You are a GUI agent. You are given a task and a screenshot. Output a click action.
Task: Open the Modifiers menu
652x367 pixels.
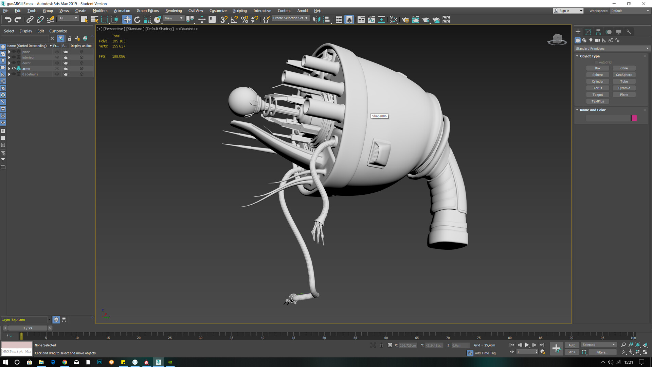[100, 11]
